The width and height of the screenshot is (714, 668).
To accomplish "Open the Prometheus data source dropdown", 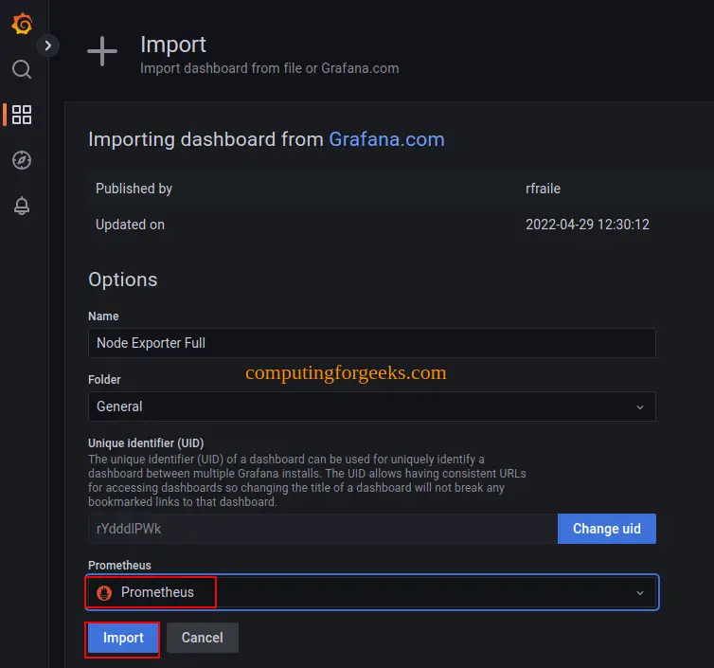I will tap(371, 592).
